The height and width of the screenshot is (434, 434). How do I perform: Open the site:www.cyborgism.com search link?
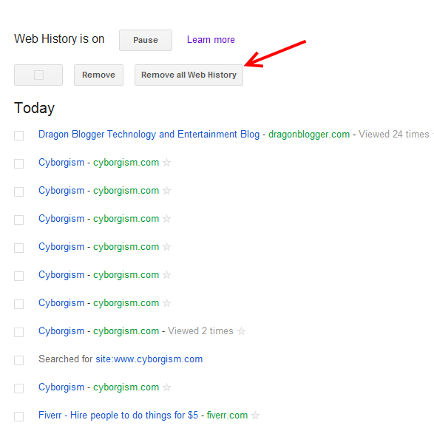point(149,359)
